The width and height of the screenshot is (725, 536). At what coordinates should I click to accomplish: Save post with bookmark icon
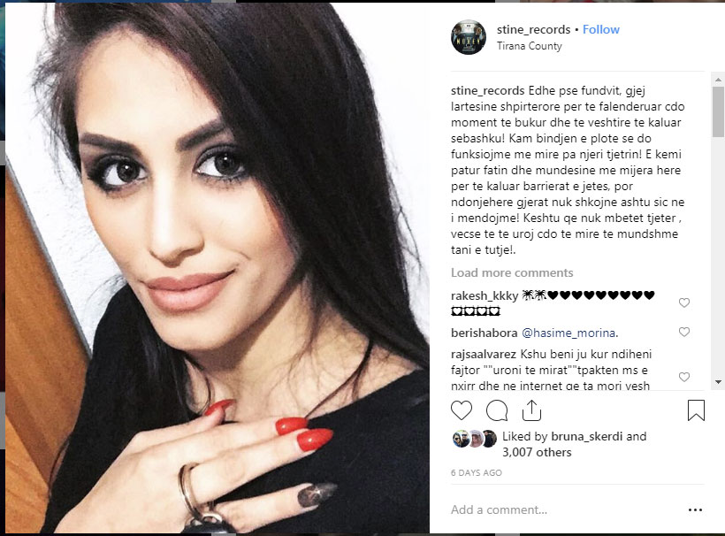pyautogui.click(x=696, y=410)
